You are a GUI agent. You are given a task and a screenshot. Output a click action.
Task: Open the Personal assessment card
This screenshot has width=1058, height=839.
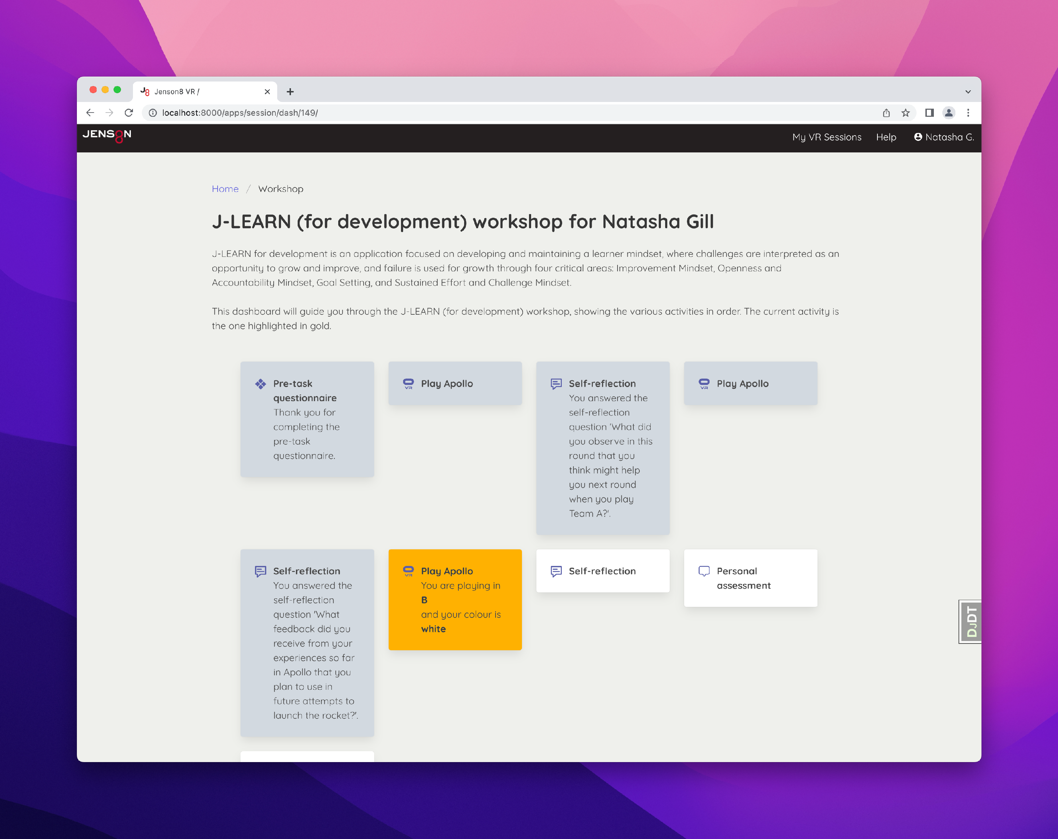750,578
